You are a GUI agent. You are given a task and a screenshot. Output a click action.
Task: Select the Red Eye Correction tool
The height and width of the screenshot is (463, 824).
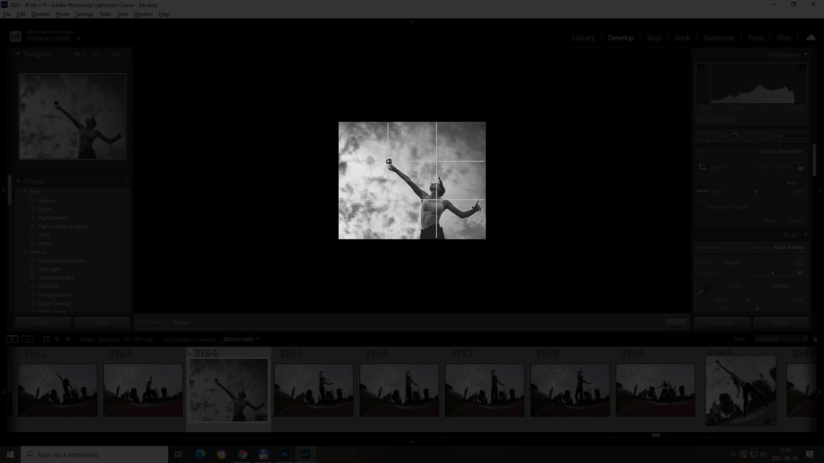(735, 136)
